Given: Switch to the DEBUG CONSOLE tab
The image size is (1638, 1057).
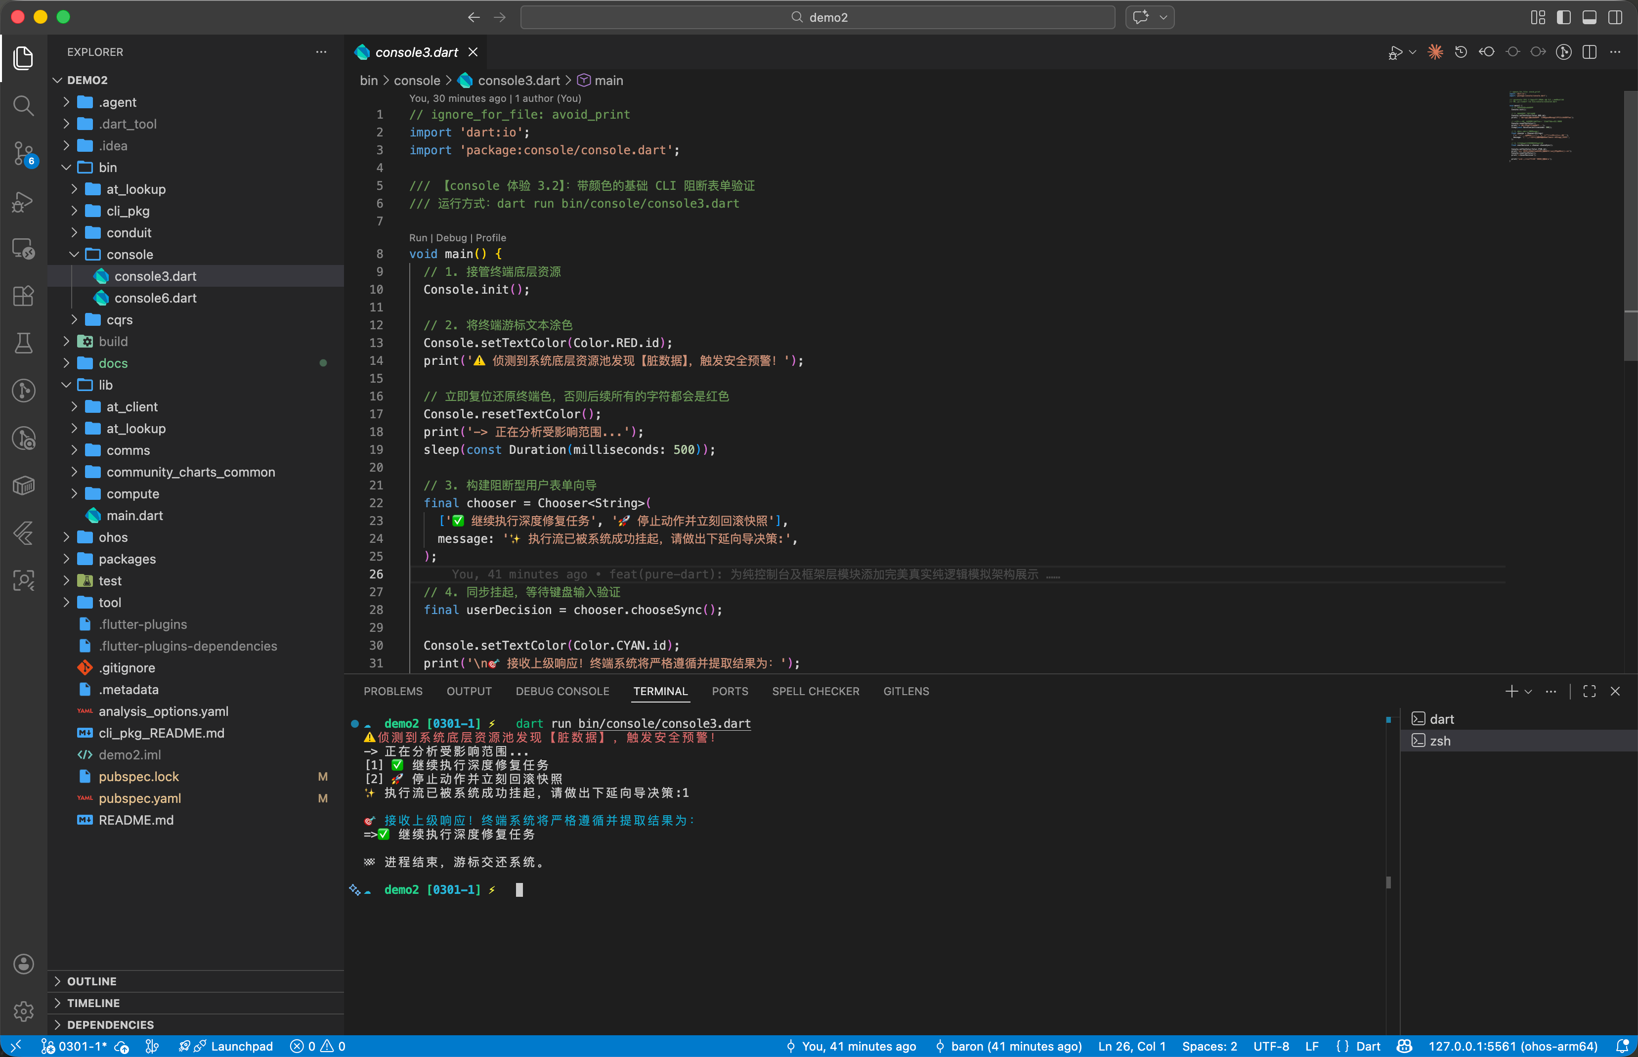Looking at the screenshot, I should click(x=562, y=691).
